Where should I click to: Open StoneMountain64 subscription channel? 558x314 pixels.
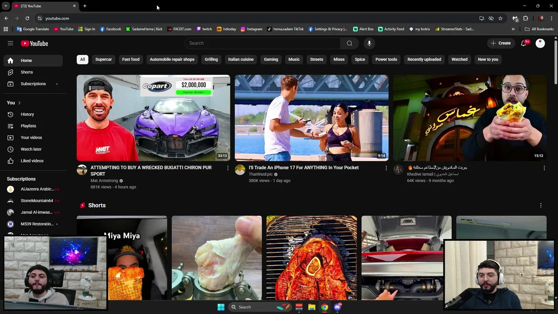coord(33,201)
